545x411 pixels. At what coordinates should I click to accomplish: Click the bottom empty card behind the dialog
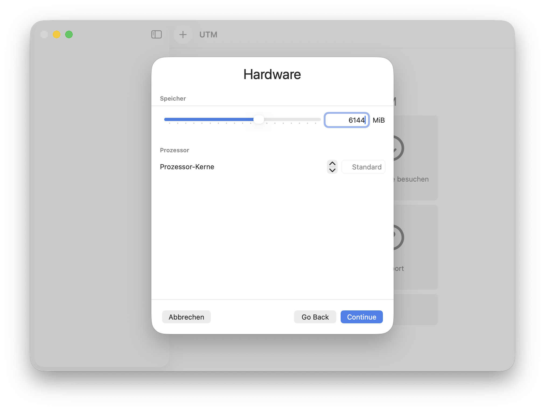coord(416,309)
